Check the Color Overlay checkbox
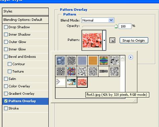This screenshot has width=159, height=127. click(6, 86)
